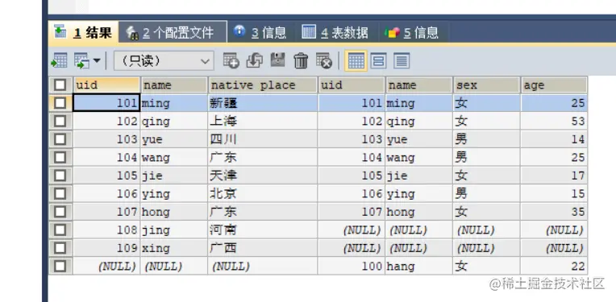This screenshot has width=616, height=302.
Task: Check the row checkbox for 109 xing
Action: coord(60,248)
